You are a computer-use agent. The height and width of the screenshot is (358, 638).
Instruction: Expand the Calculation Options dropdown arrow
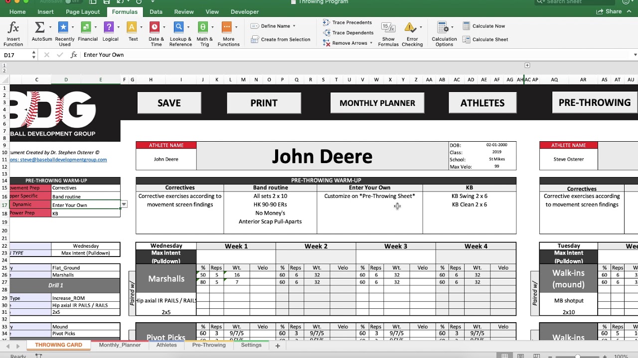453,27
